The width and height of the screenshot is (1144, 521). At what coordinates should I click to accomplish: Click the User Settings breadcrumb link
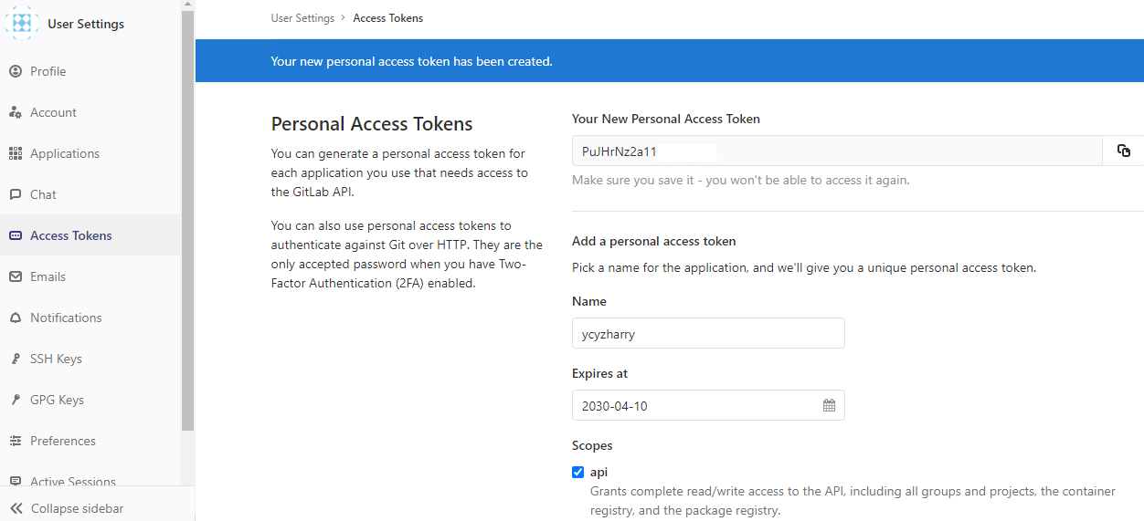click(x=302, y=18)
